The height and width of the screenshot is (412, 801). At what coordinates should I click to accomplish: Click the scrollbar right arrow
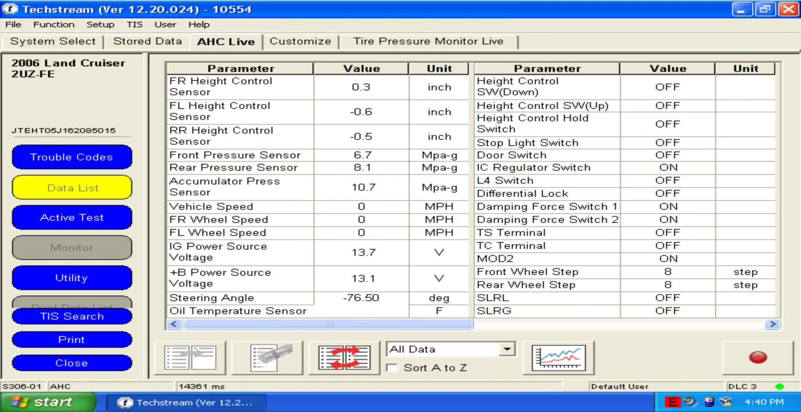click(773, 324)
